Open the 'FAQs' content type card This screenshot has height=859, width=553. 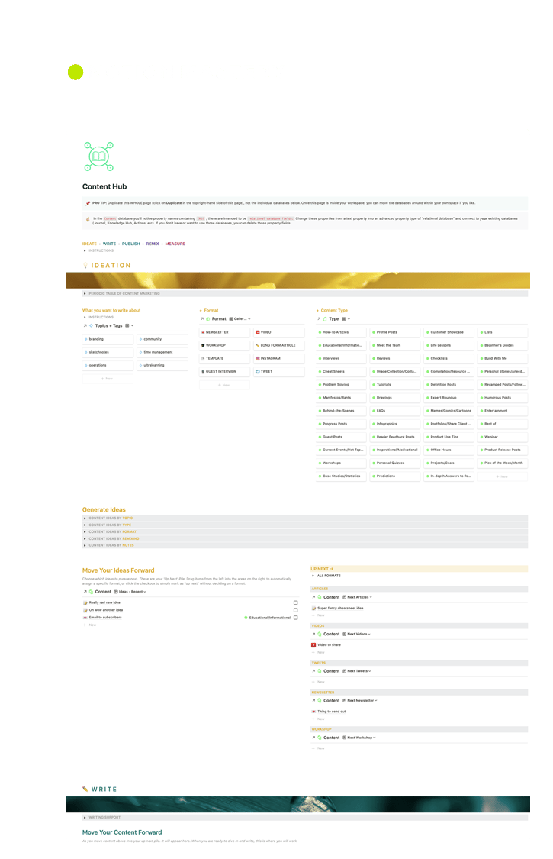(395, 410)
